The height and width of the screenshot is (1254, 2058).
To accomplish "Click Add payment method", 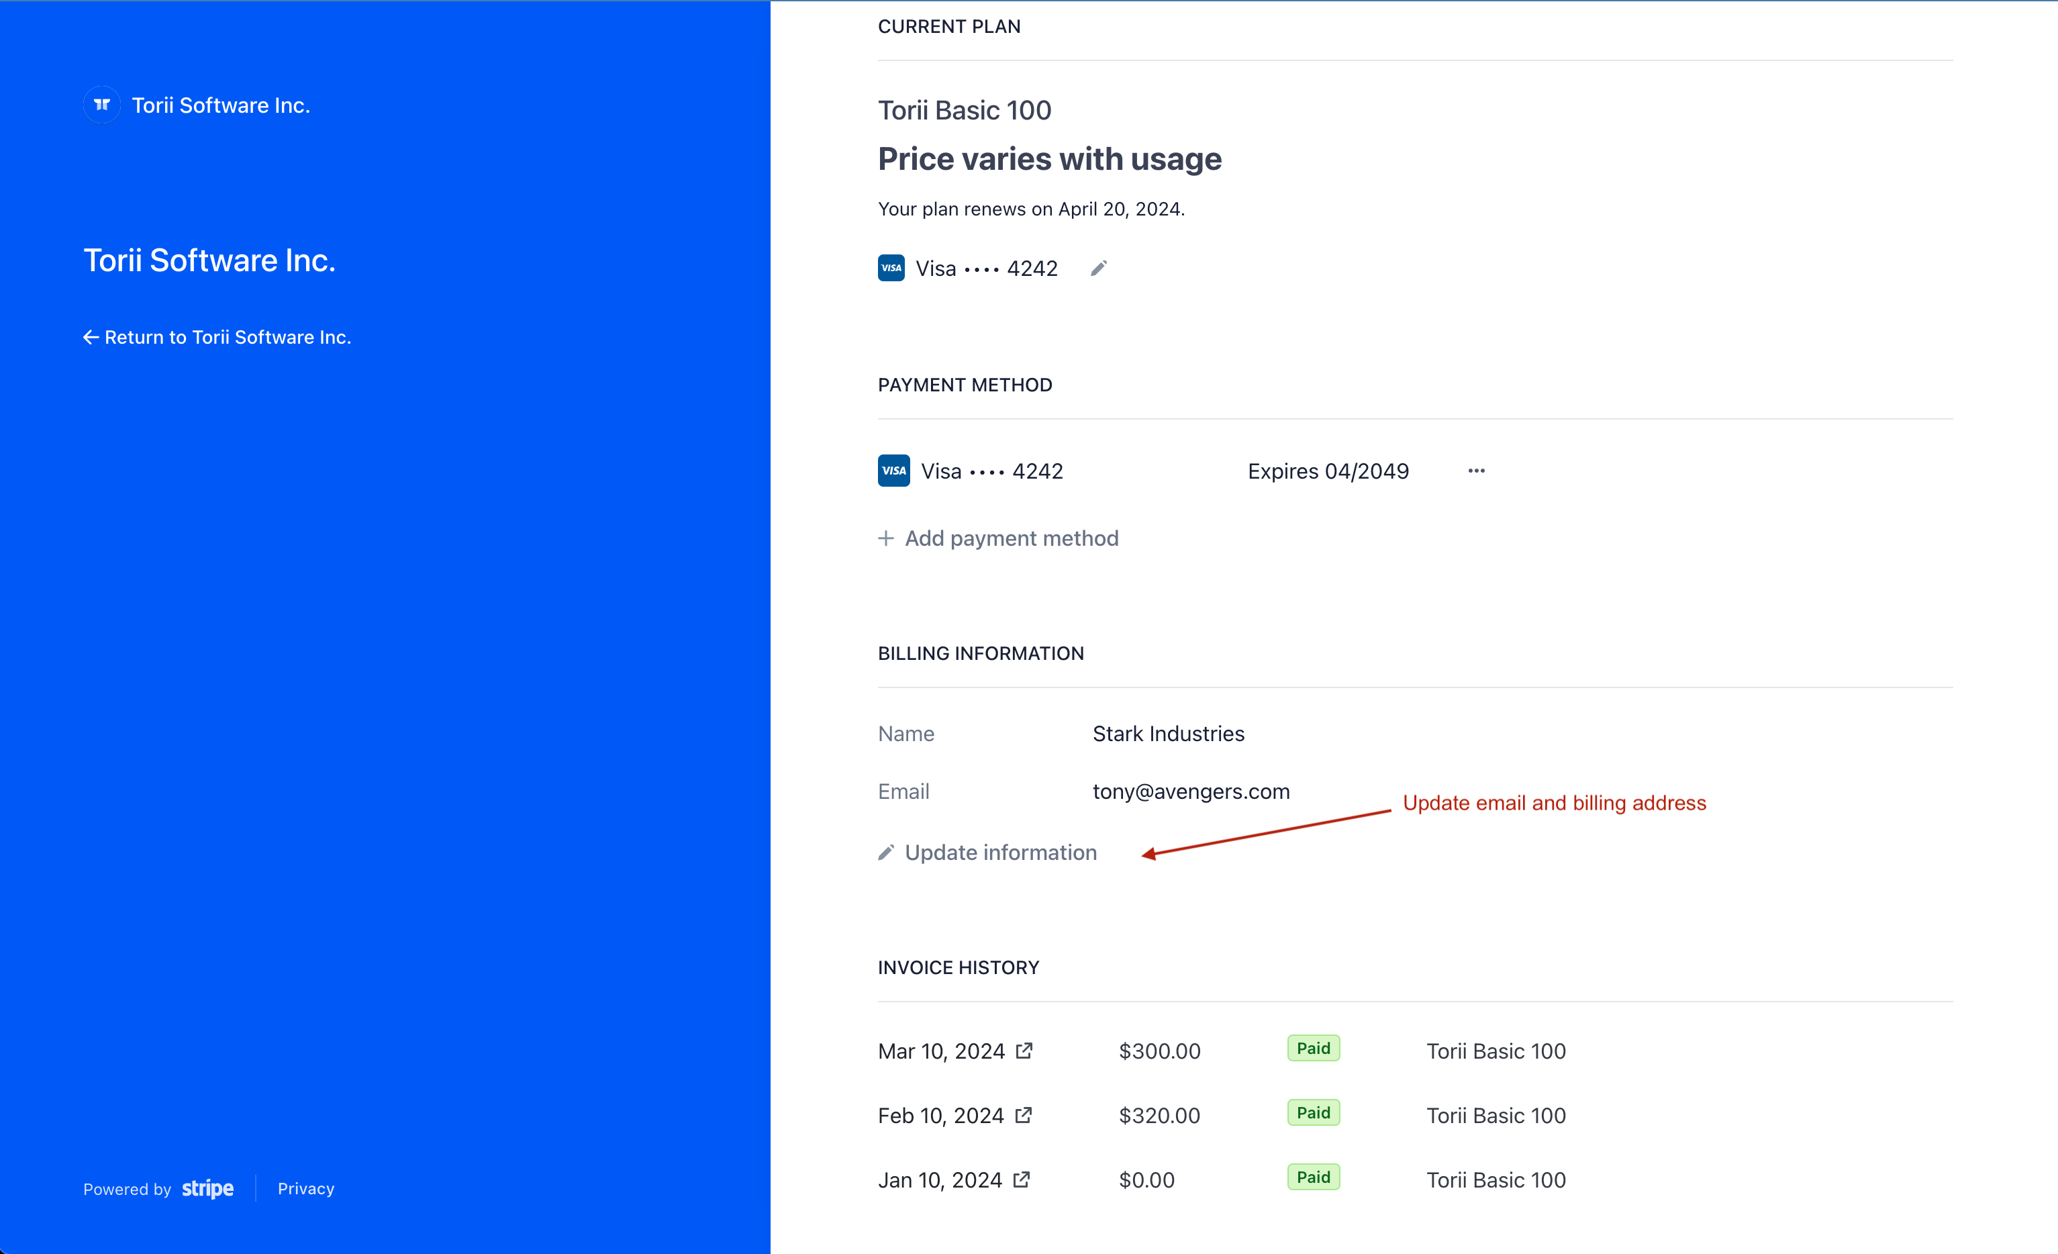I will point(998,538).
